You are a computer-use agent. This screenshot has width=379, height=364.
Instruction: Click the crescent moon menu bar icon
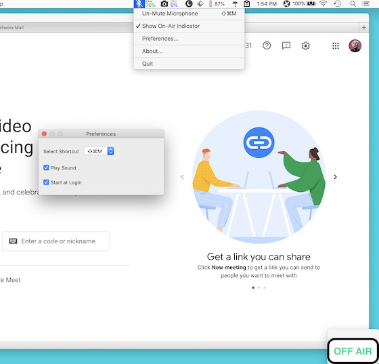pos(189,4)
